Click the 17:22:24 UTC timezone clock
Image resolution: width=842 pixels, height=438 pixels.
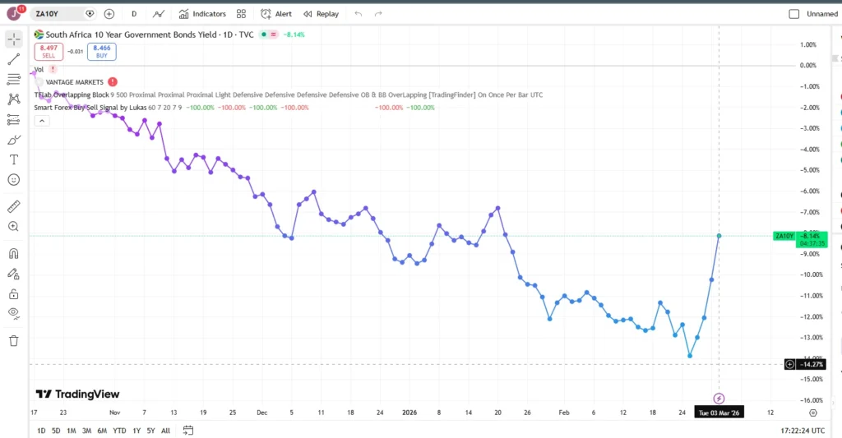point(803,431)
